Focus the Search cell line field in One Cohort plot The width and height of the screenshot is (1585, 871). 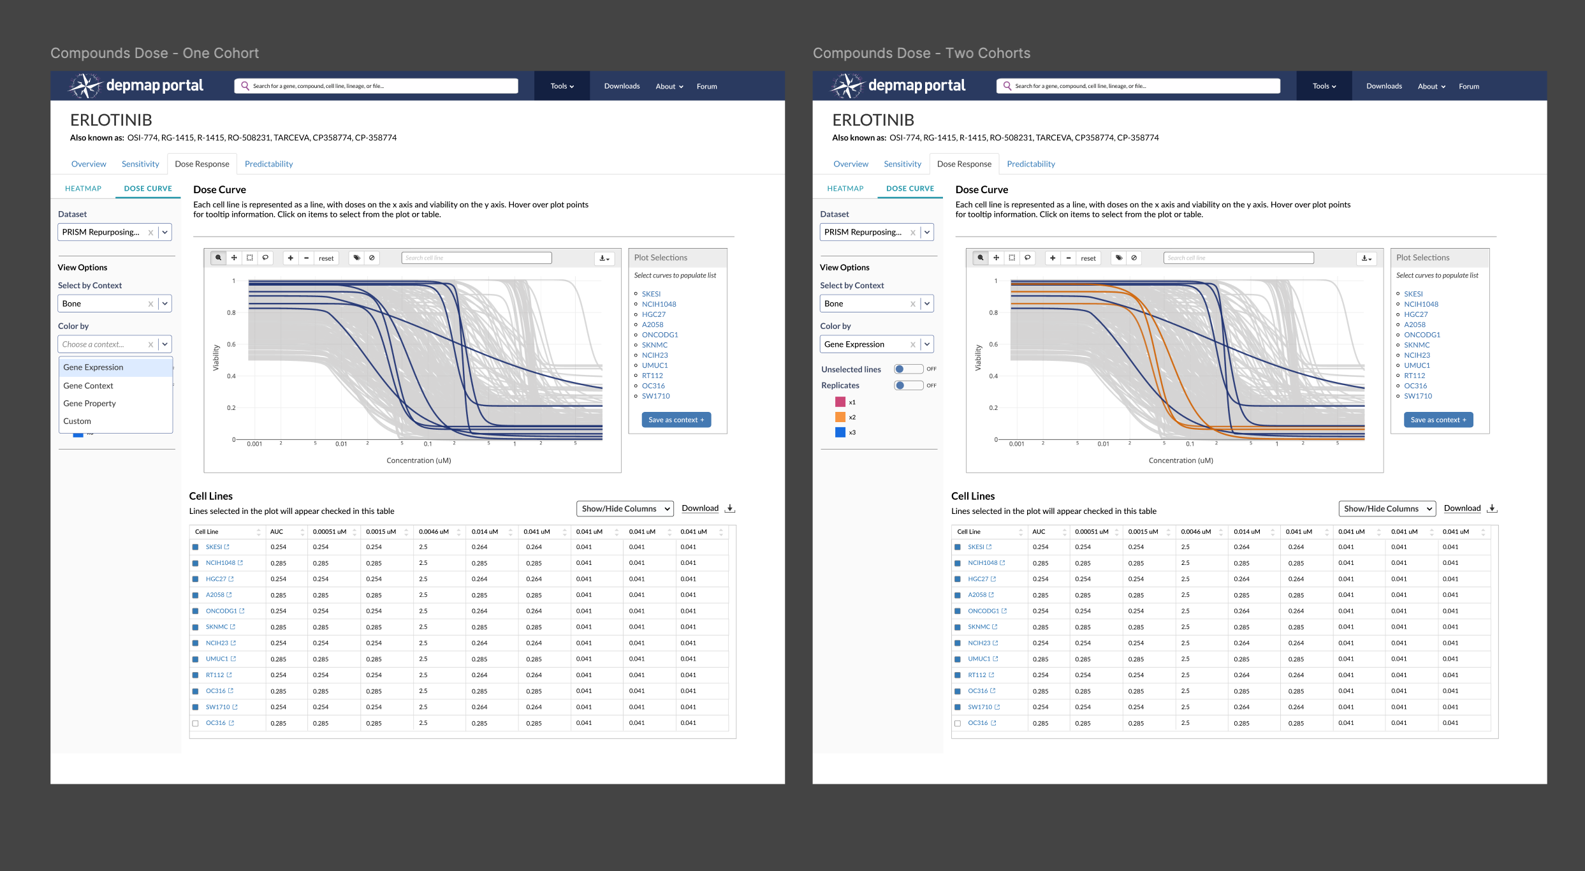tap(476, 258)
